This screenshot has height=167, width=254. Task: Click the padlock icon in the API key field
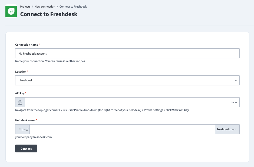pos(20,102)
